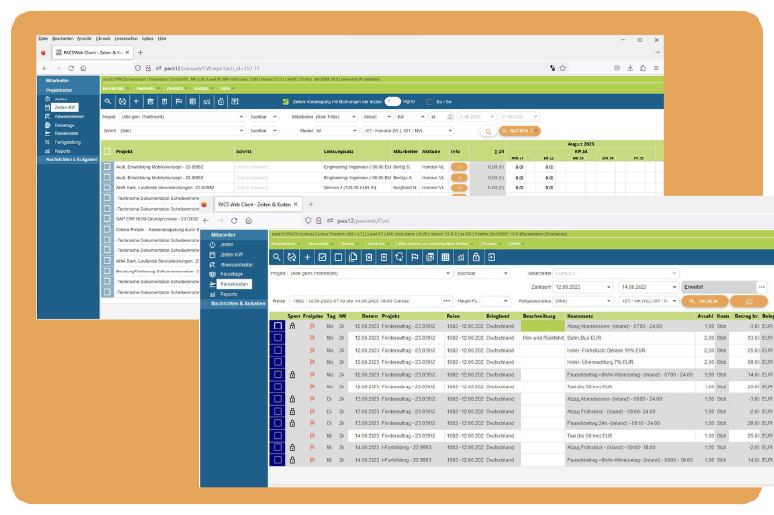Click the Reisekosten sidebar icon in front window

pos(212,284)
